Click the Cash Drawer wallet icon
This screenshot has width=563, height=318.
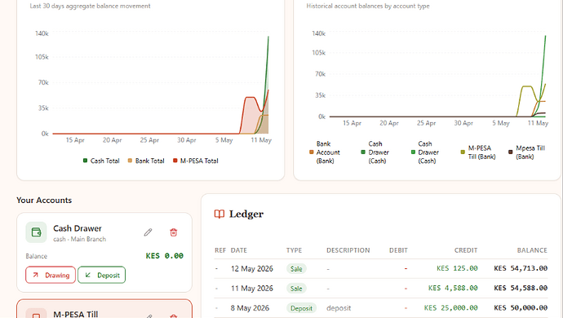[36, 232]
